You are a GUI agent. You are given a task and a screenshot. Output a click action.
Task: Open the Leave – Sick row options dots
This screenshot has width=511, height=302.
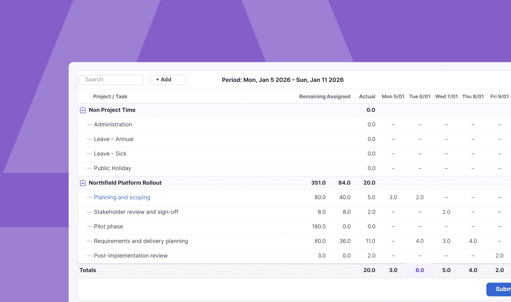tap(89, 154)
